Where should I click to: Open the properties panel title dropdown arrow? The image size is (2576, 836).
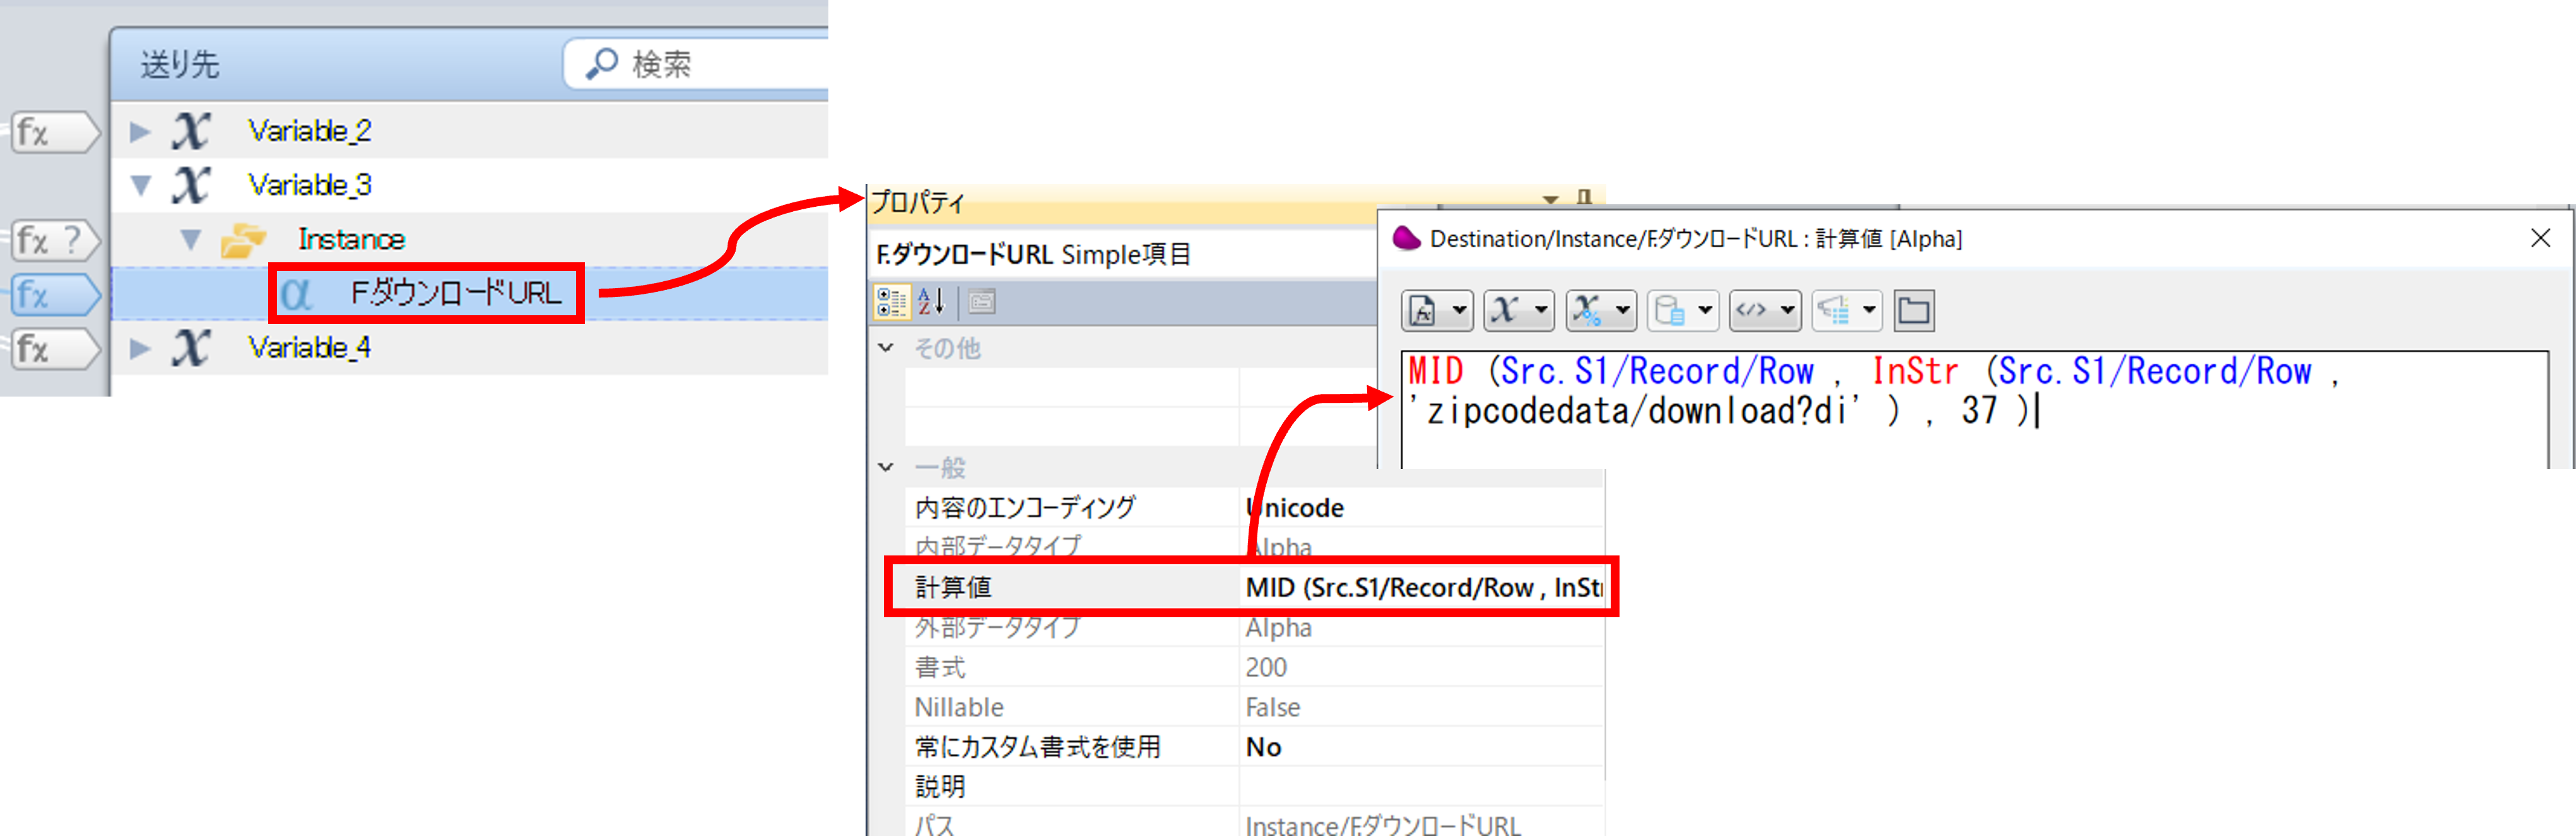coord(1551,200)
